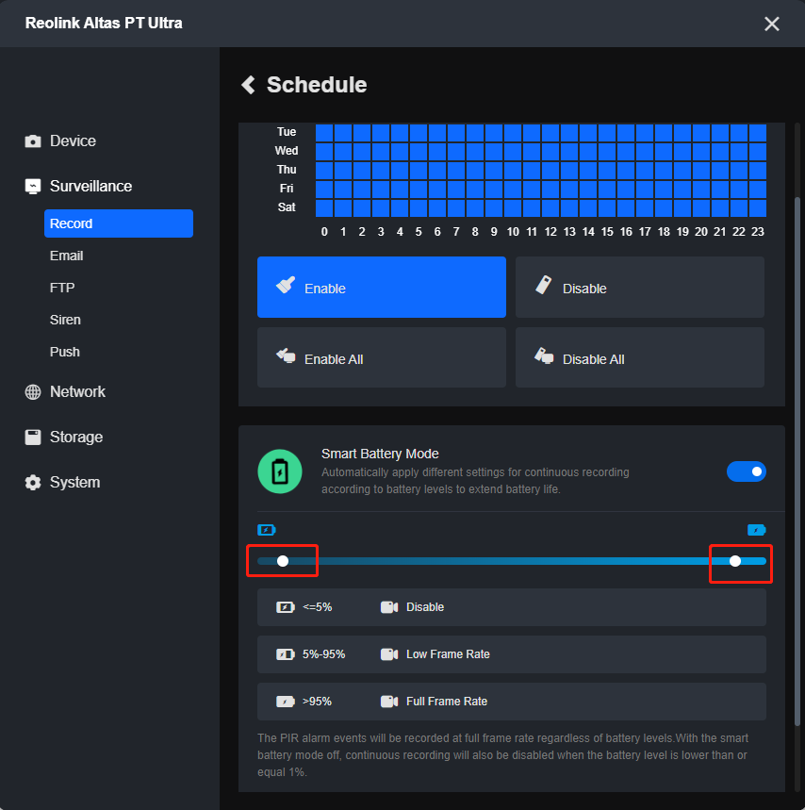Click the hour "23" column label
The width and height of the screenshot is (805, 810).
pyautogui.click(x=758, y=232)
